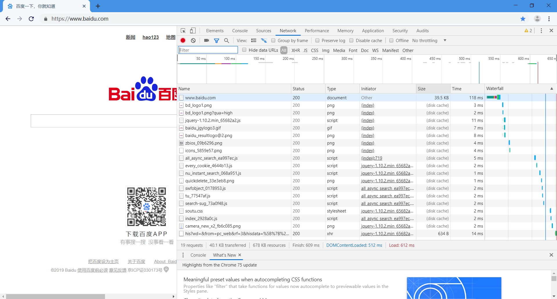This screenshot has width=557, height=299.
Task: Filter requests by Img type
Action: [x=326, y=50]
